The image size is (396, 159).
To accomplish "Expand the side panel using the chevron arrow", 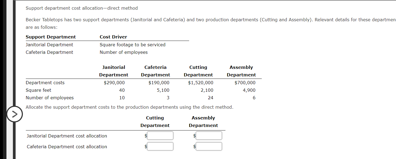I will 15,114.
